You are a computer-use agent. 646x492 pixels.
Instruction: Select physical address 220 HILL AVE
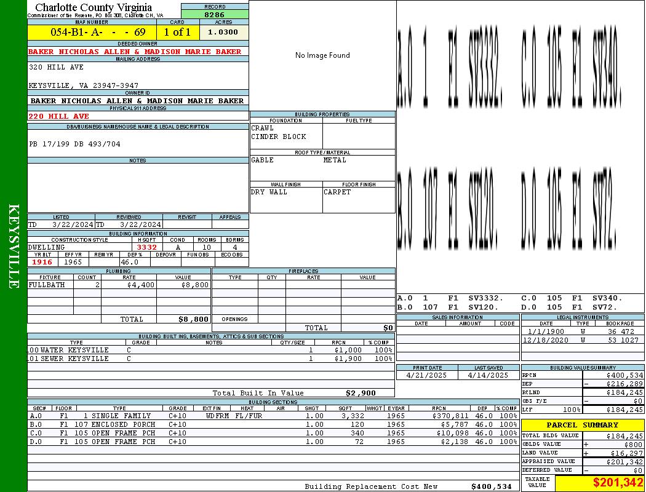(58, 116)
